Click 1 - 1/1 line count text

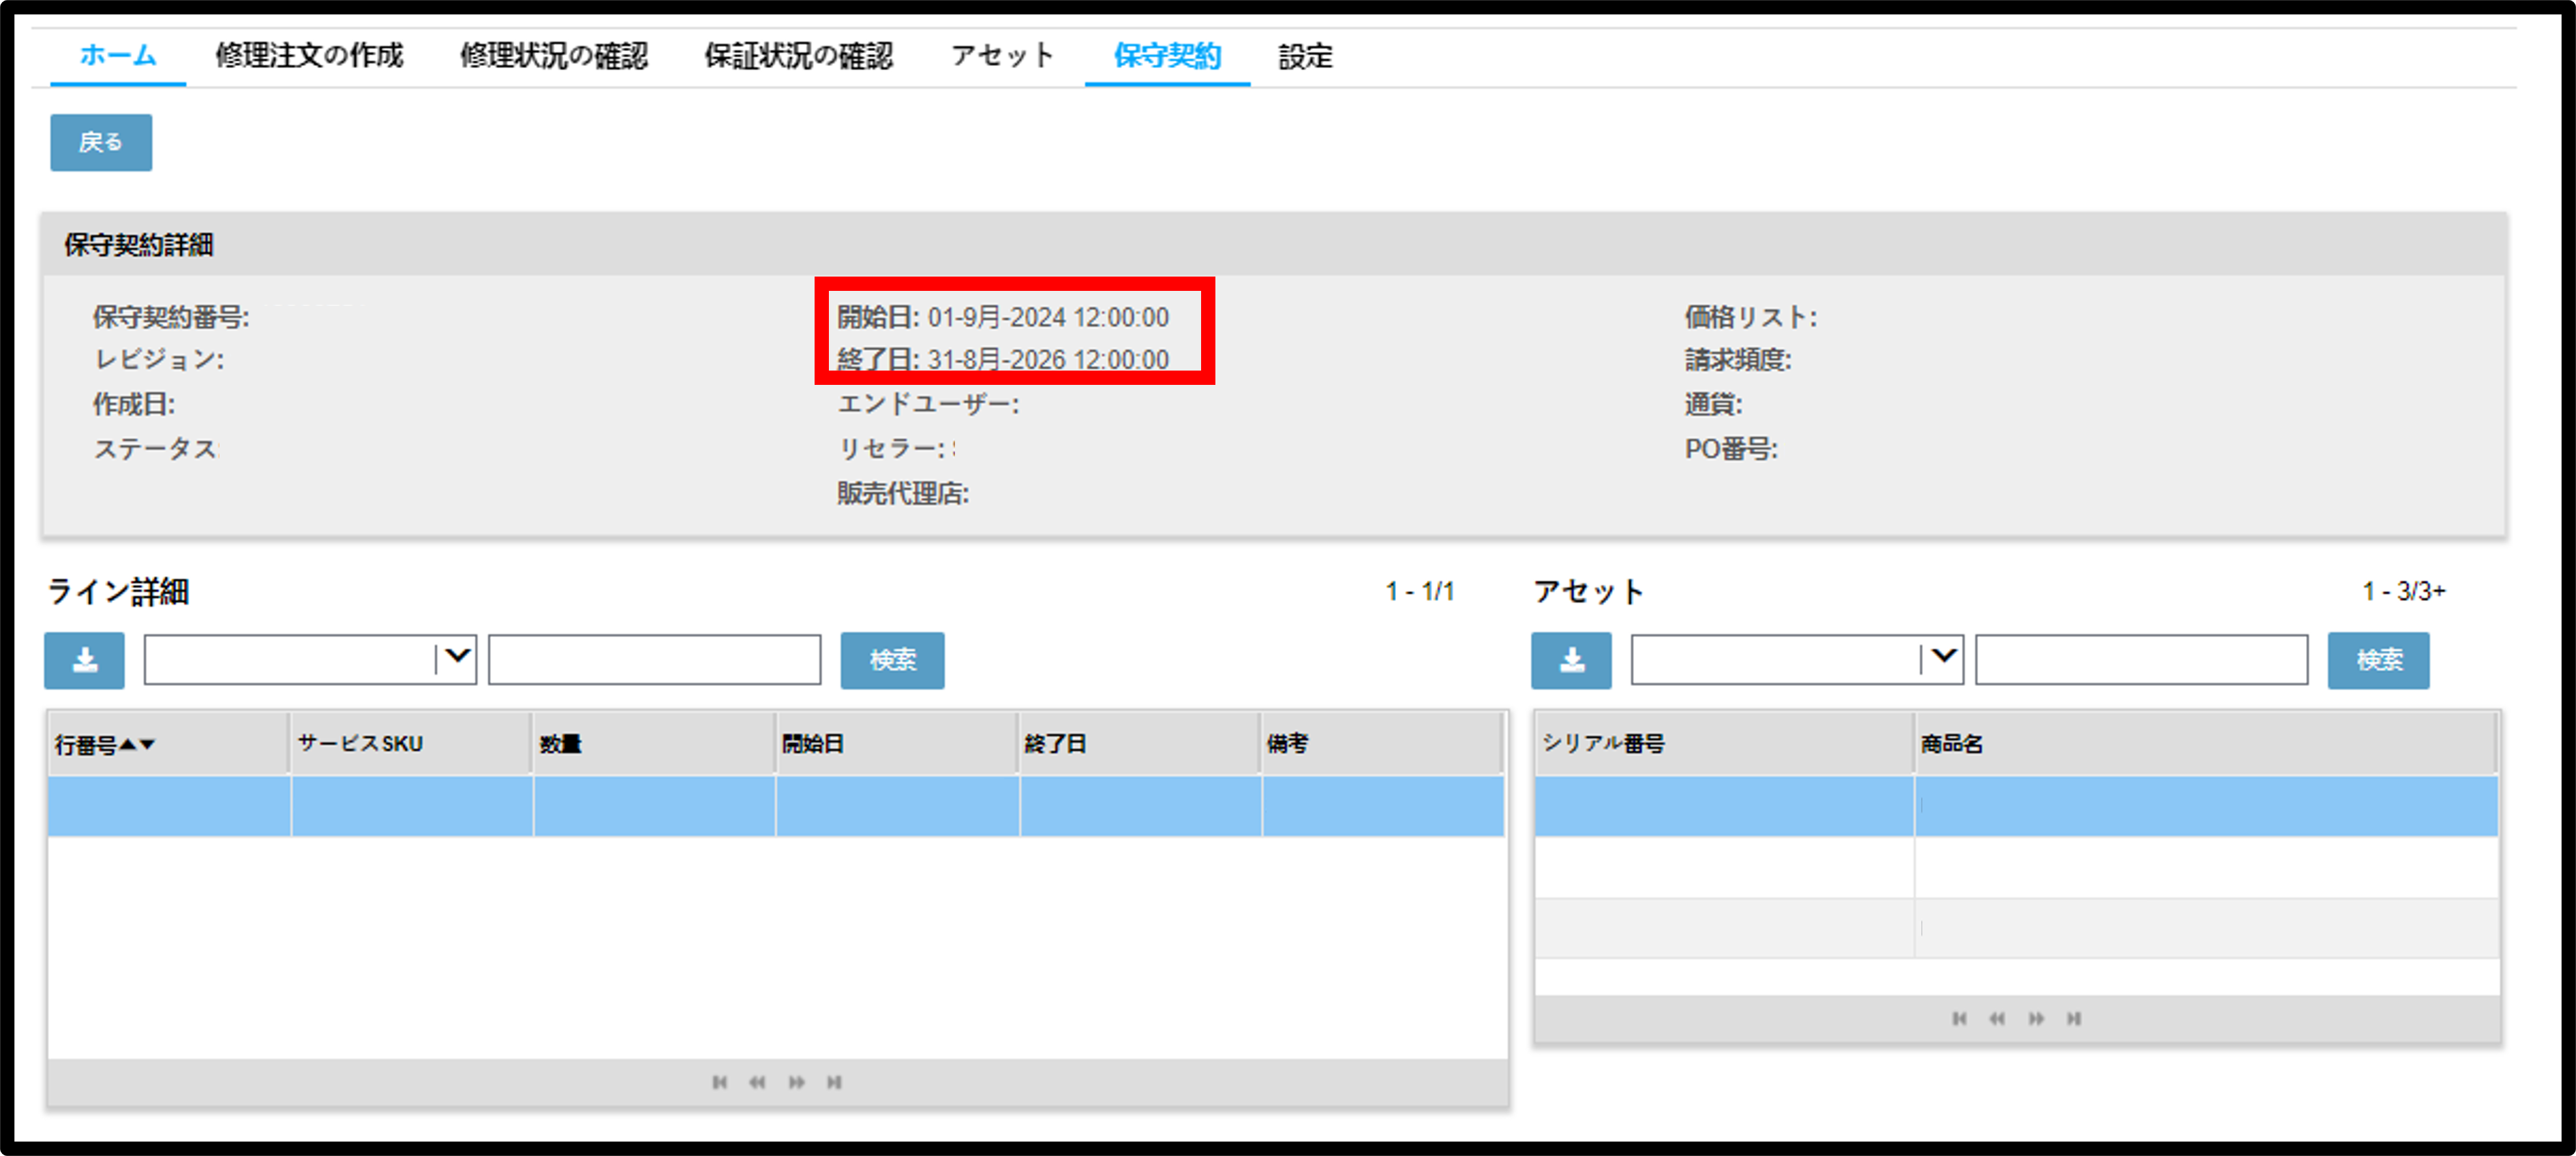(1420, 591)
